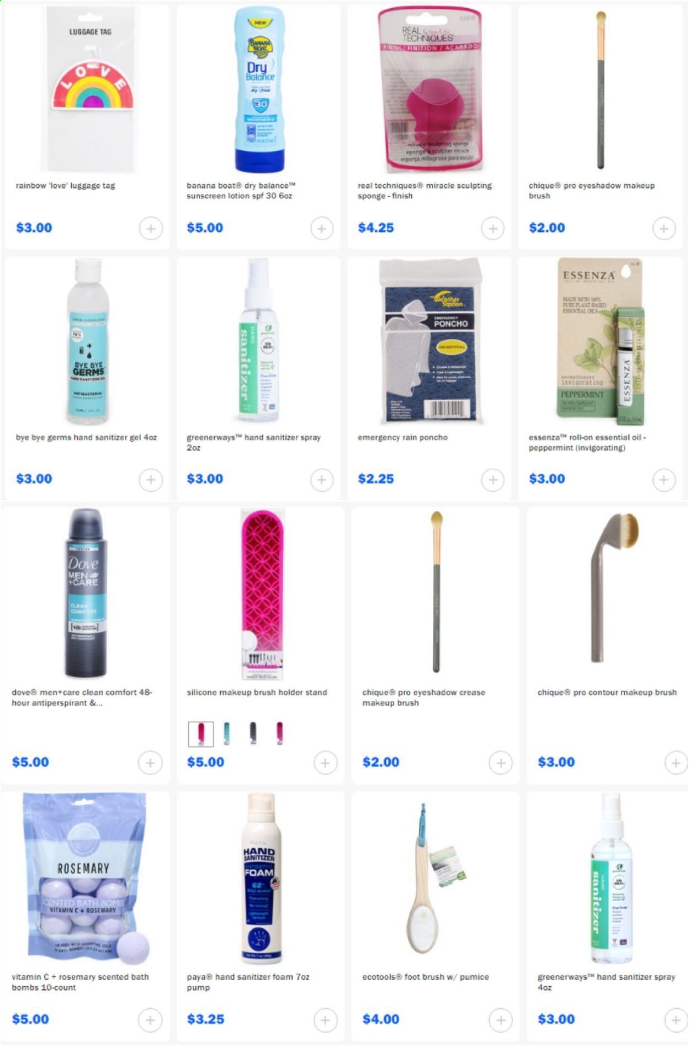Viewport: 690px width, 1047px height.
Task: View the Dove Men+Care product image
Action: (84, 594)
